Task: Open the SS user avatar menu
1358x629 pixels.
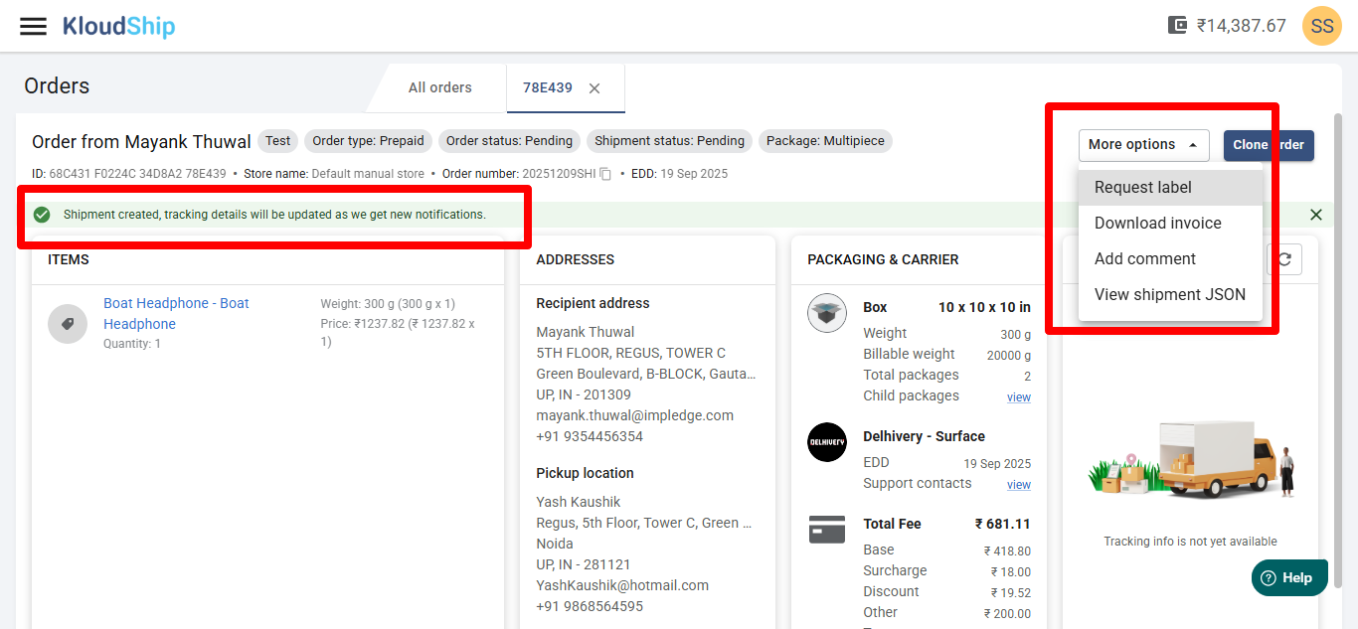Action: coord(1321,26)
